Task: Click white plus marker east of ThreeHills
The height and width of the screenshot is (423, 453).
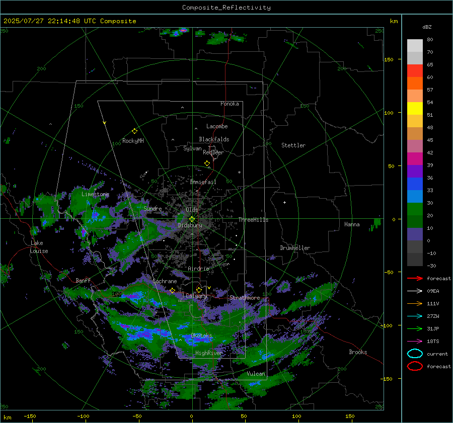Action: coord(284,202)
